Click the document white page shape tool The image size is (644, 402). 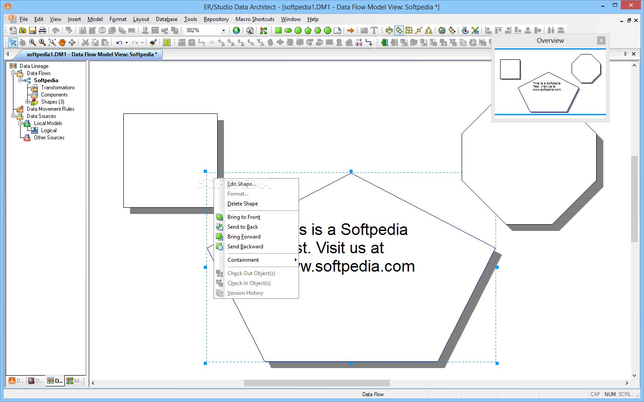[337, 30]
